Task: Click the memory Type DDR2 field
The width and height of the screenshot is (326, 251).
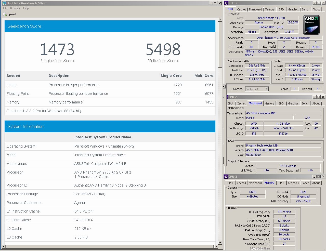Action: coord(253,192)
